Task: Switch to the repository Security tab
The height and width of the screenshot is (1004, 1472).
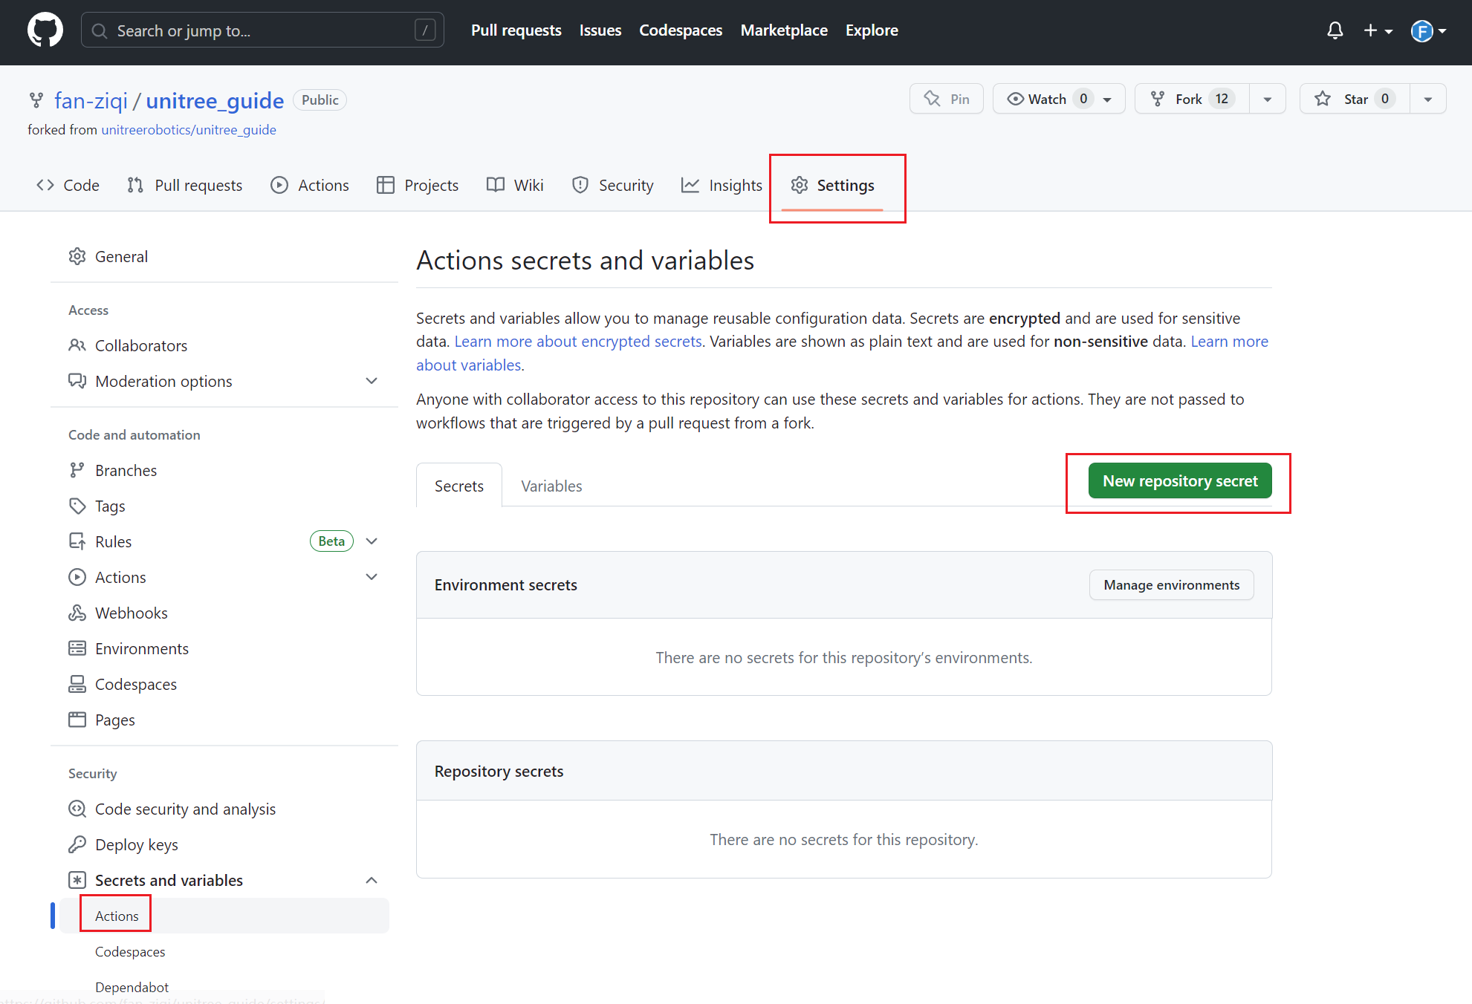Action: pyautogui.click(x=613, y=185)
